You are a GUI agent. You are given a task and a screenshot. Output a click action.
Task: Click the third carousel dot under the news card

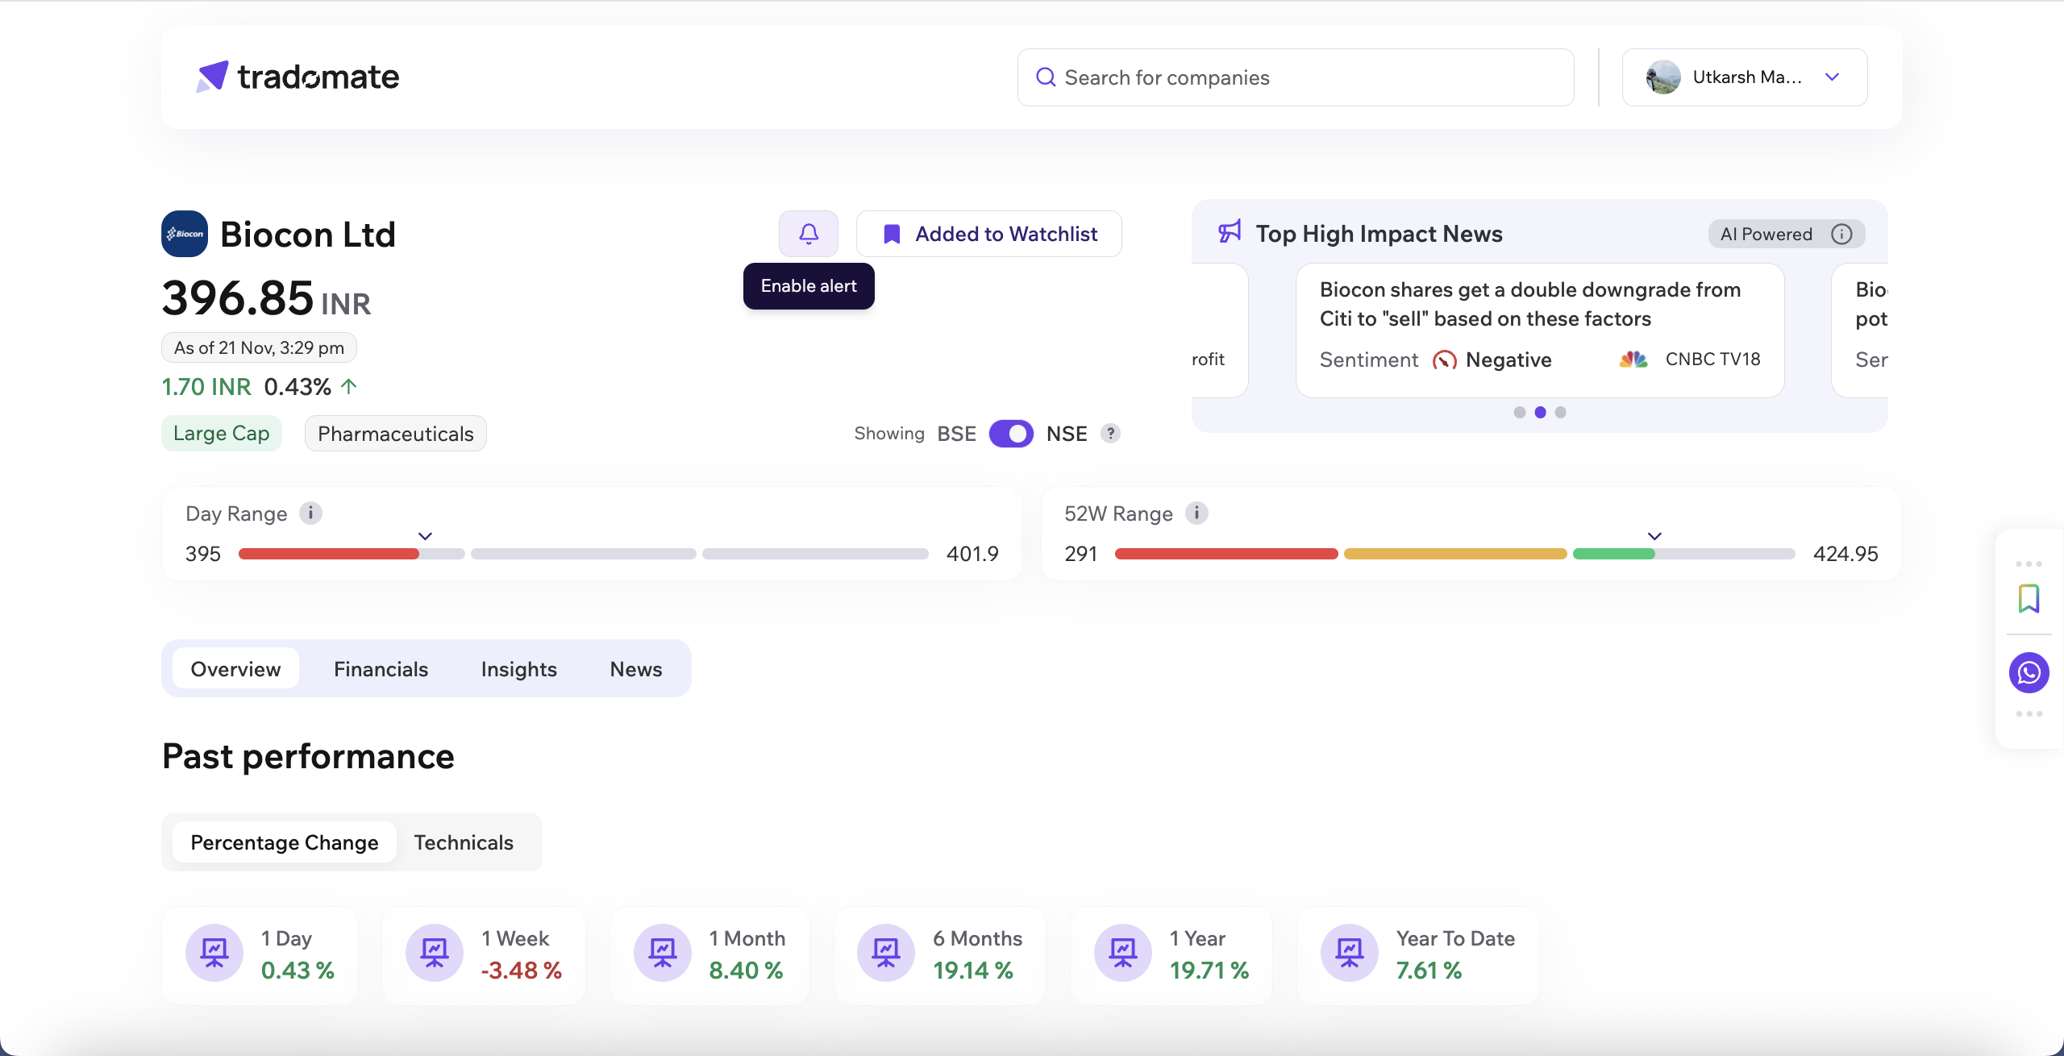[x=1559, y=412]
